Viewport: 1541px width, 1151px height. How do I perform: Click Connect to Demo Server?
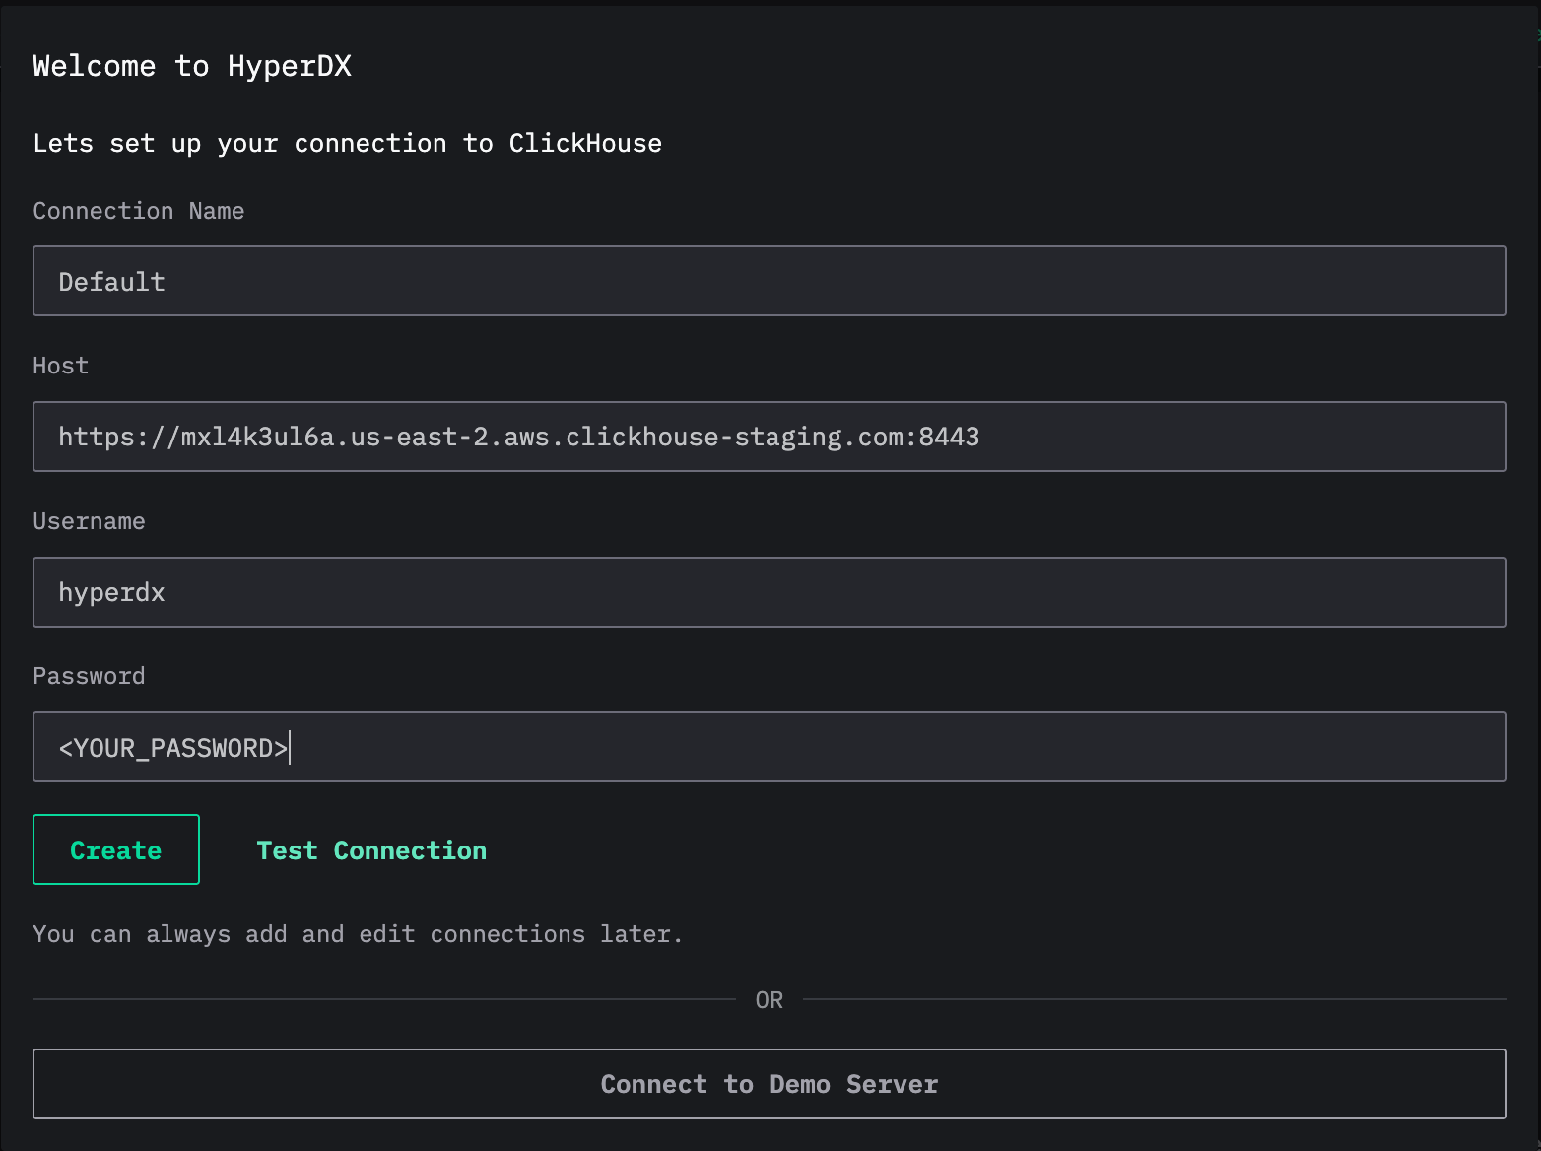[770, 1084]
